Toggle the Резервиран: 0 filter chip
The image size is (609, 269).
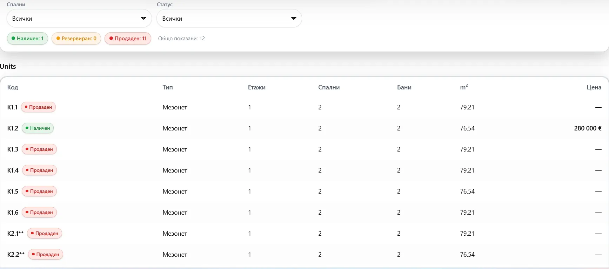point(76,39)
